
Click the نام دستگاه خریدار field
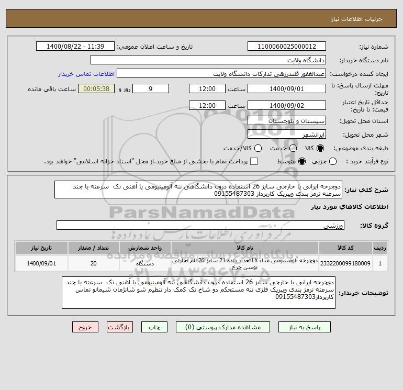(x=208, y=60)
